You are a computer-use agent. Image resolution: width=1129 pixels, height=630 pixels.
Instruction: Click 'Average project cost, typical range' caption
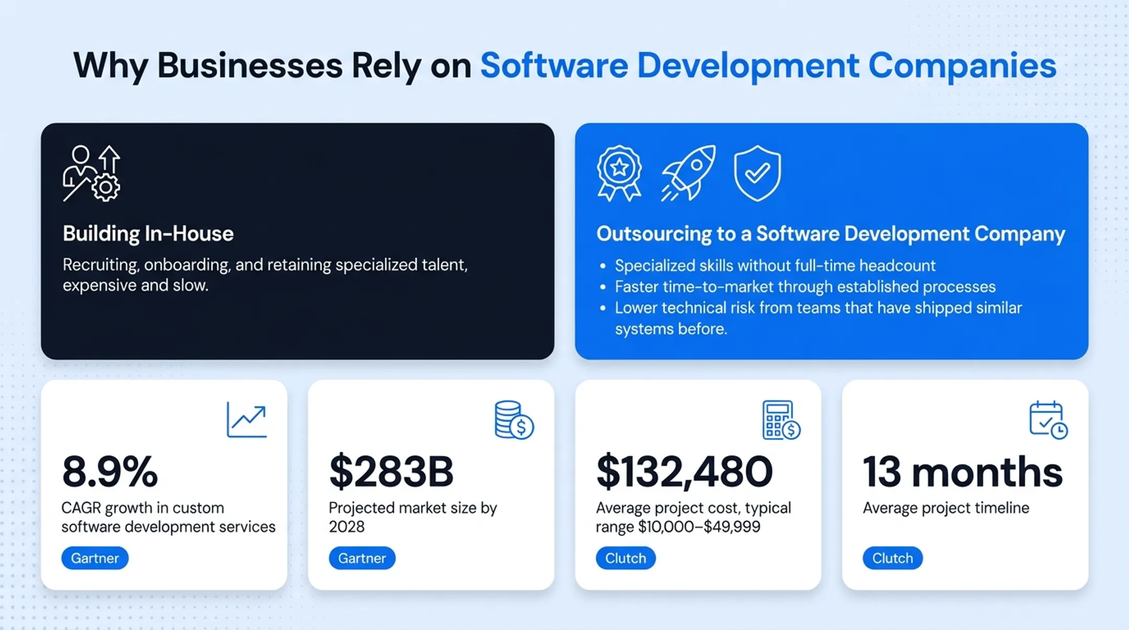694,517
